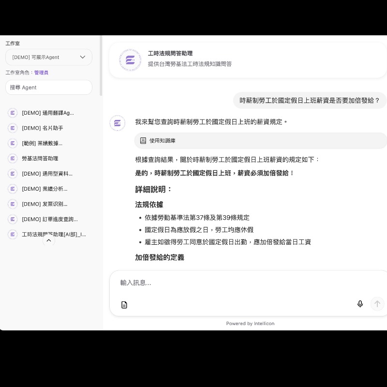The height and width of the screenshot is (387, 387).
Task: Click the Powered by Intellicon link
Action: (250, 323)
